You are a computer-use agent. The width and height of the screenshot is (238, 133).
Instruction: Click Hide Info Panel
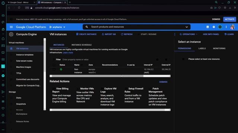211,34
